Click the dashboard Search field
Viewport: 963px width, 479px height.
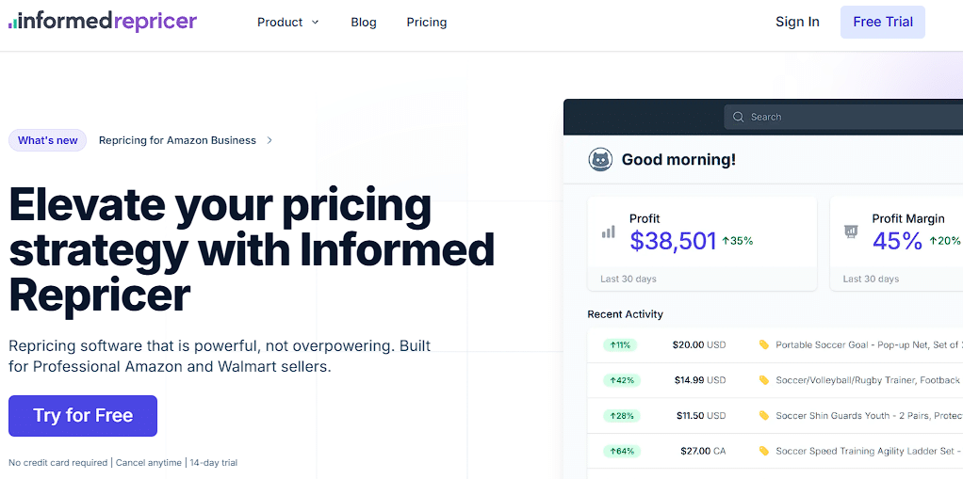point(843,117)
